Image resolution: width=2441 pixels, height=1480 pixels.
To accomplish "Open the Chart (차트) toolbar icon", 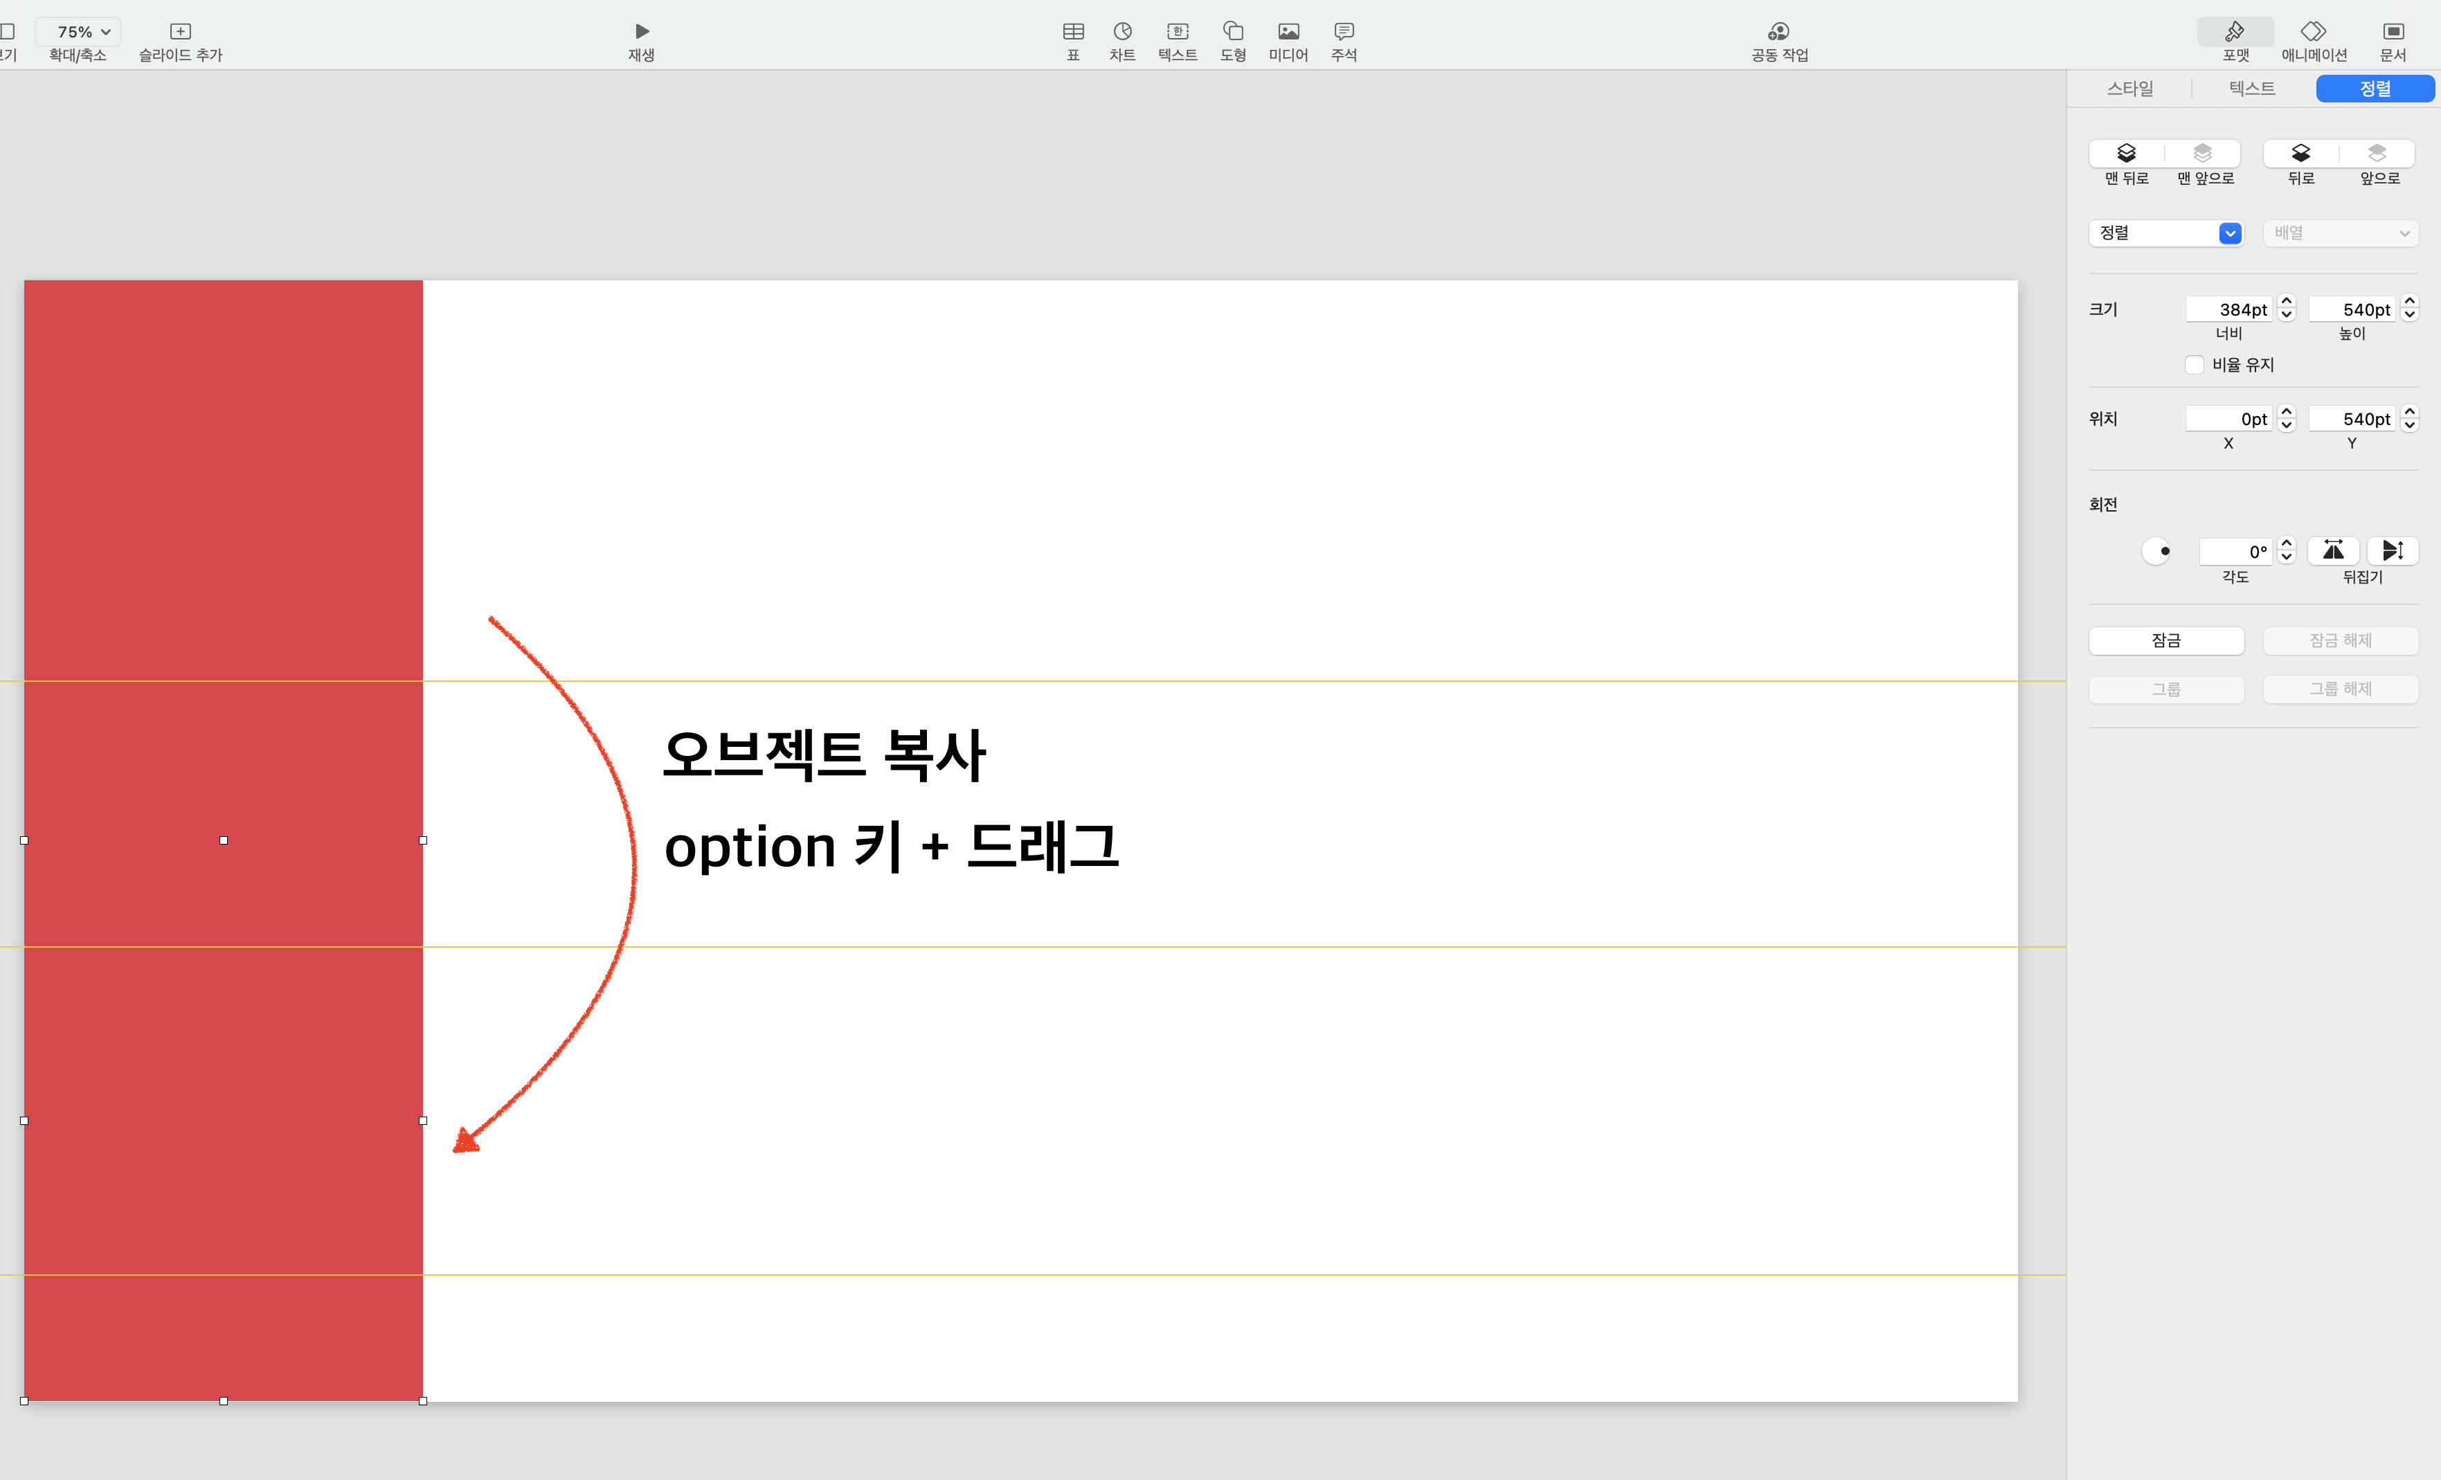I will pos(1122,32).
